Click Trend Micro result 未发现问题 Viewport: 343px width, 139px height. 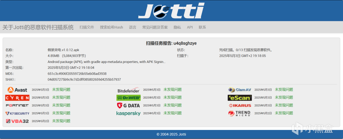284,113
